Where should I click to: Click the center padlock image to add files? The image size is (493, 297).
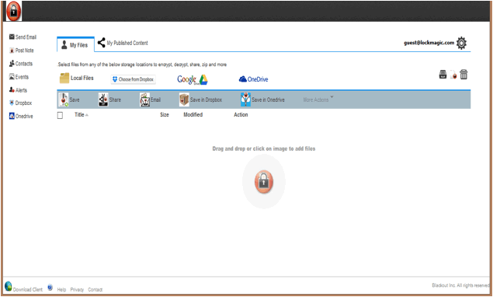(263, 182)
